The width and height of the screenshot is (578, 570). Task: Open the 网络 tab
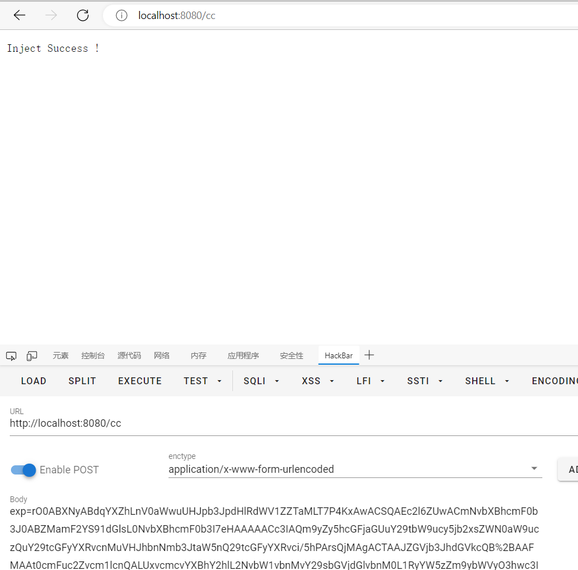[162, 356]
